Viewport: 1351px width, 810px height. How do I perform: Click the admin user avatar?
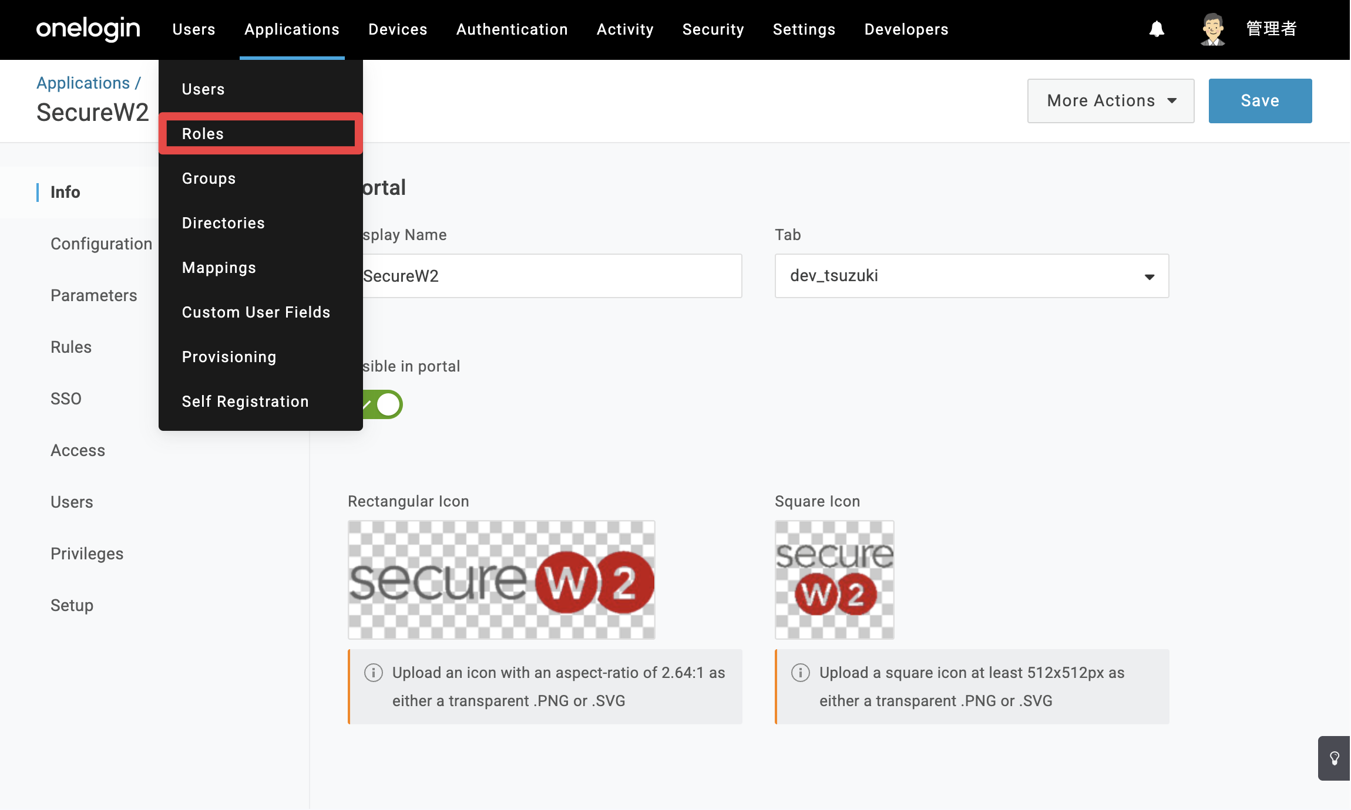pos(1212,29)
